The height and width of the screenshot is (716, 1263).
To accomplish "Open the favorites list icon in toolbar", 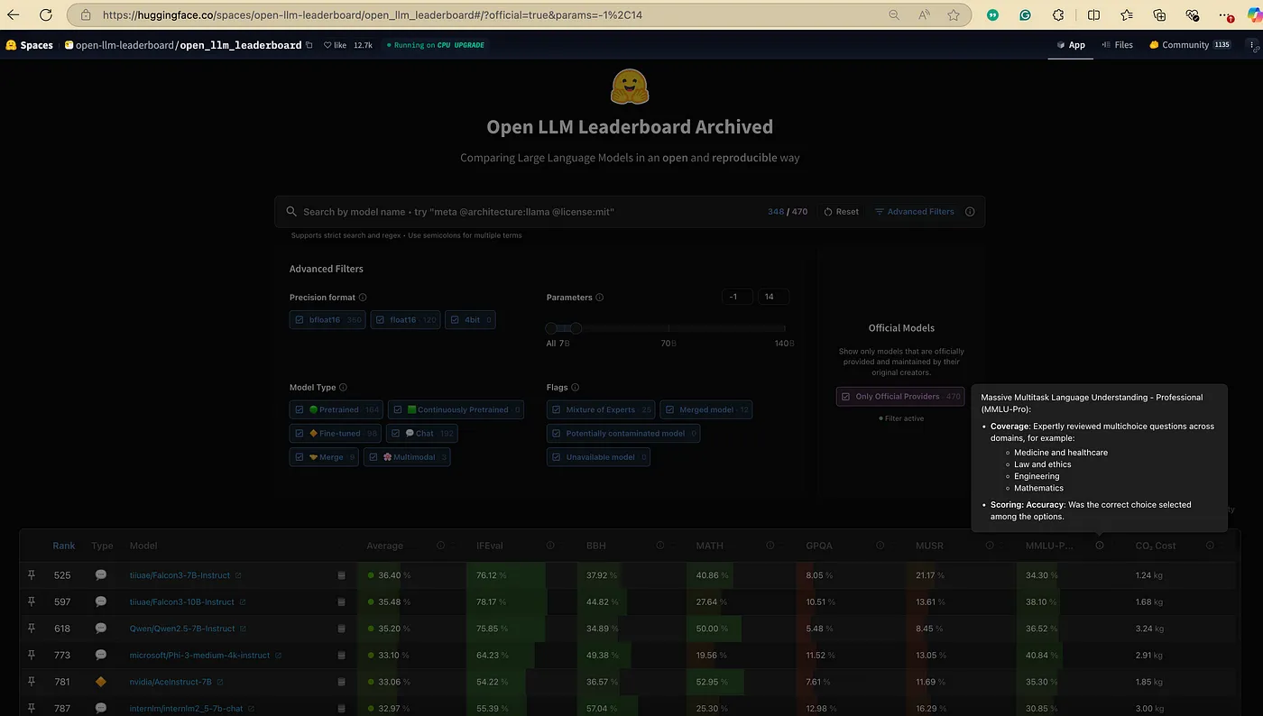I will [1127, 15].
